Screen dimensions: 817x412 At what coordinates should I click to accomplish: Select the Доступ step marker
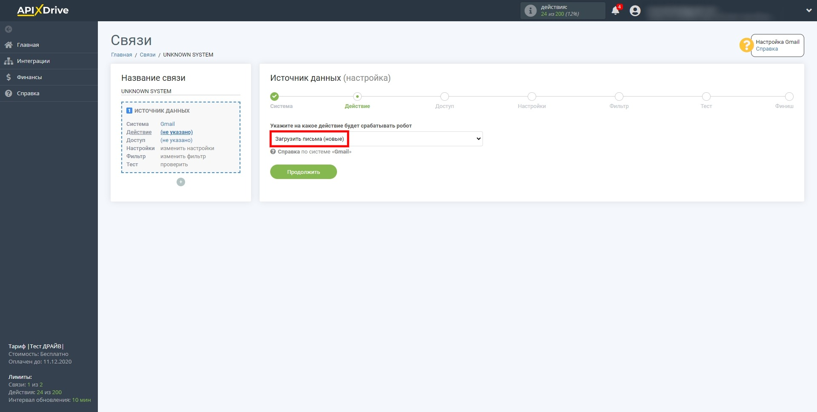click(x=445, y=97)
